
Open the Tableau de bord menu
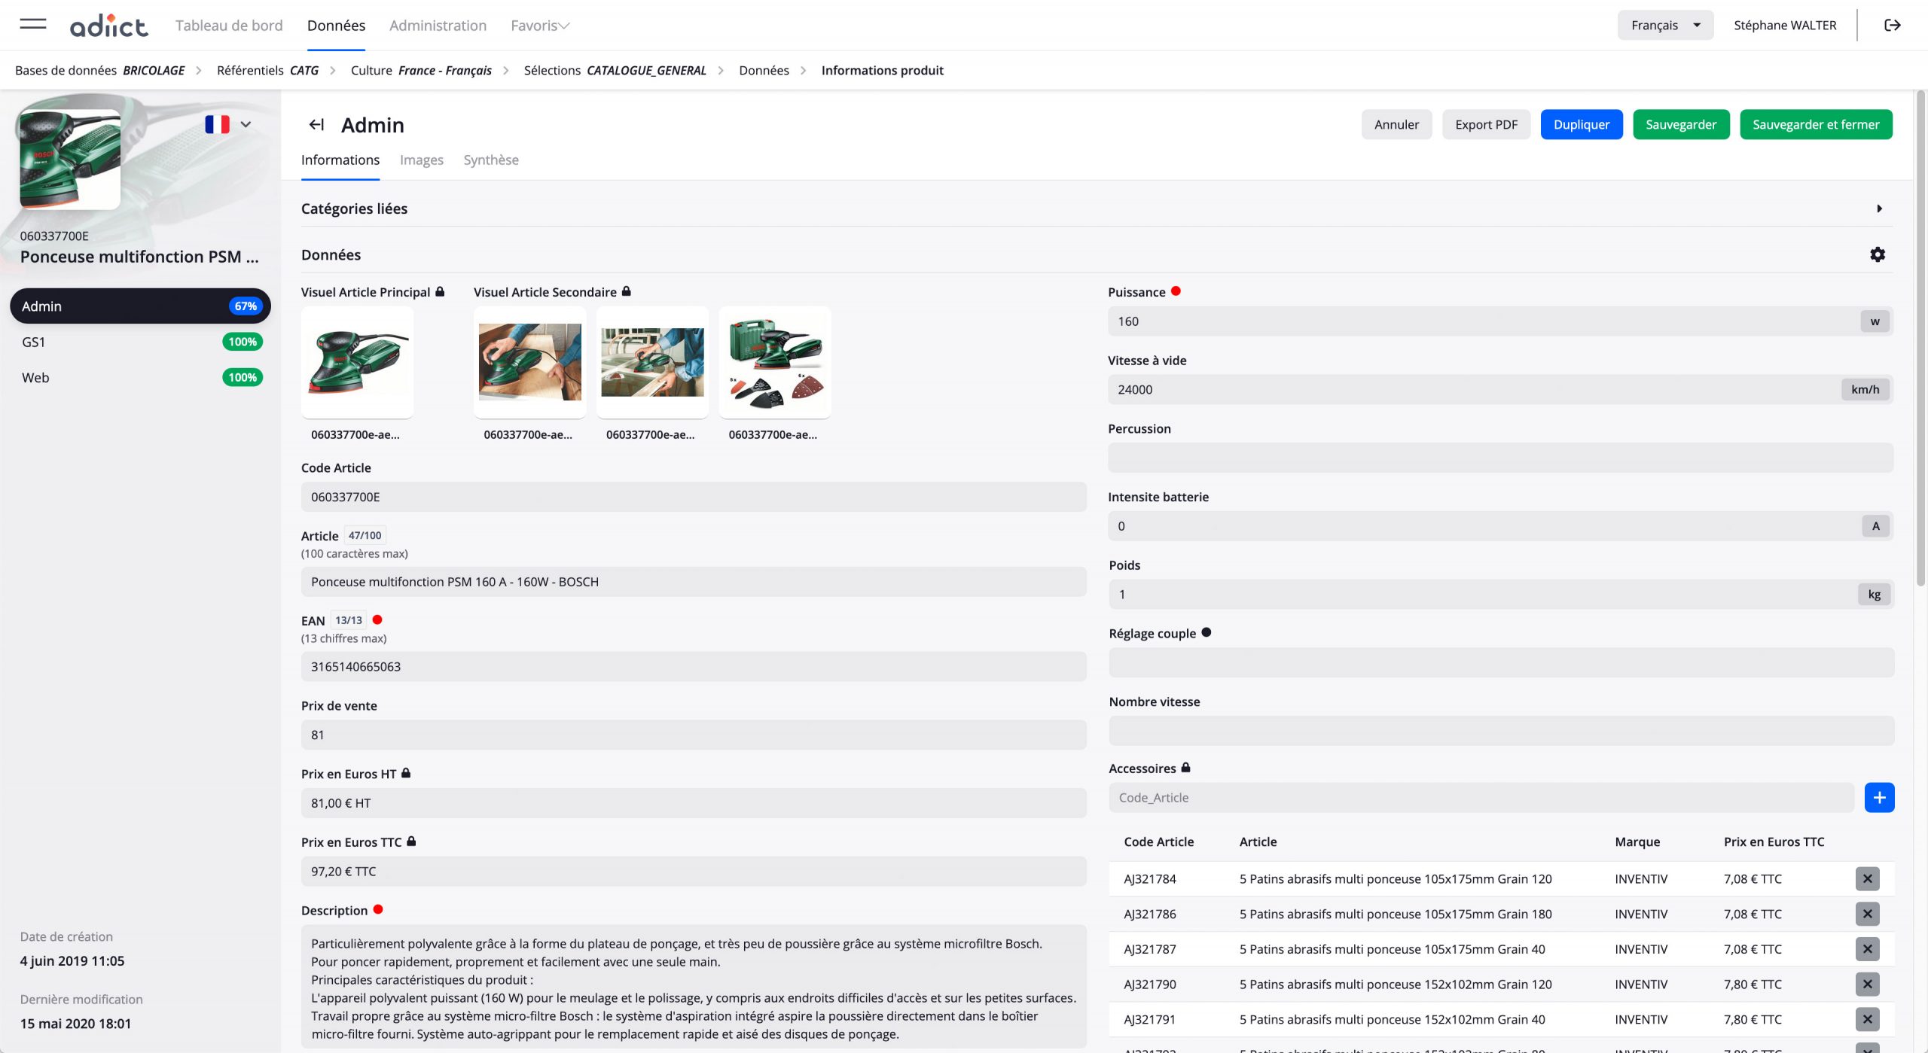[229, 26]
